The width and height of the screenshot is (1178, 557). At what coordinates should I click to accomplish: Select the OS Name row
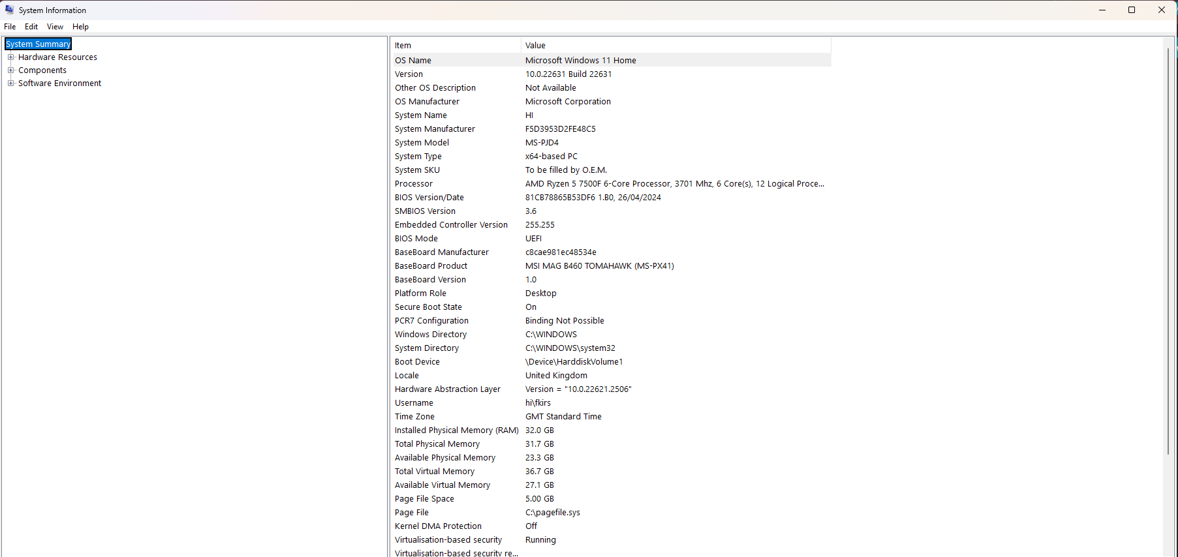tap(611, 60)
